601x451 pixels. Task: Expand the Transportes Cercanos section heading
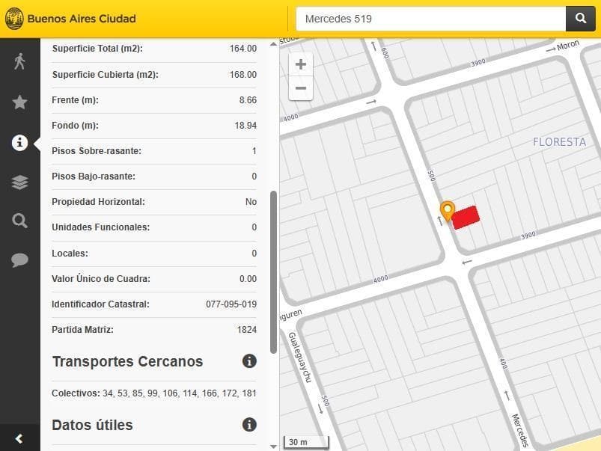pyautogui.click(x=127, y=362)
